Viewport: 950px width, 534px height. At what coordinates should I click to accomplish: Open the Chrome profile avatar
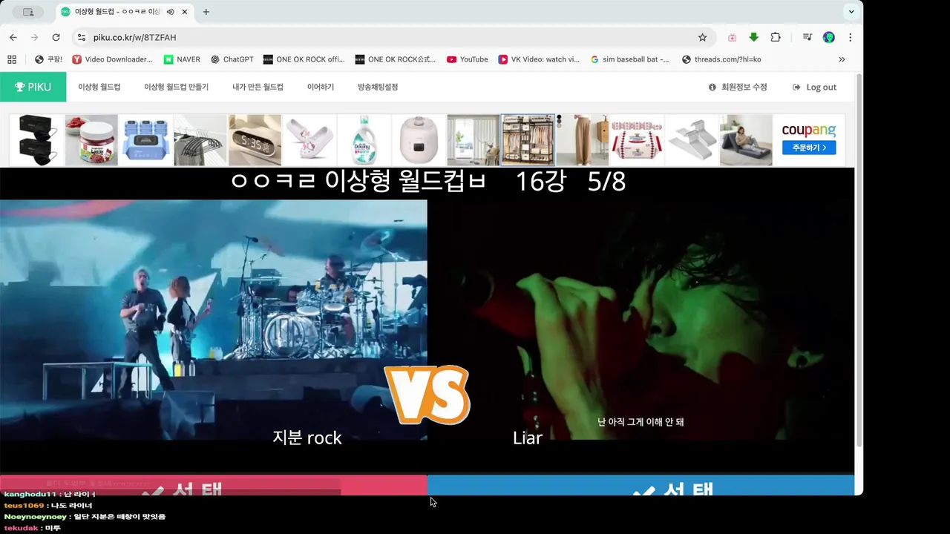[829, 37]
